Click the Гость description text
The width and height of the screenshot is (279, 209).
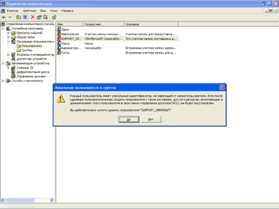(x=151, y=53)
